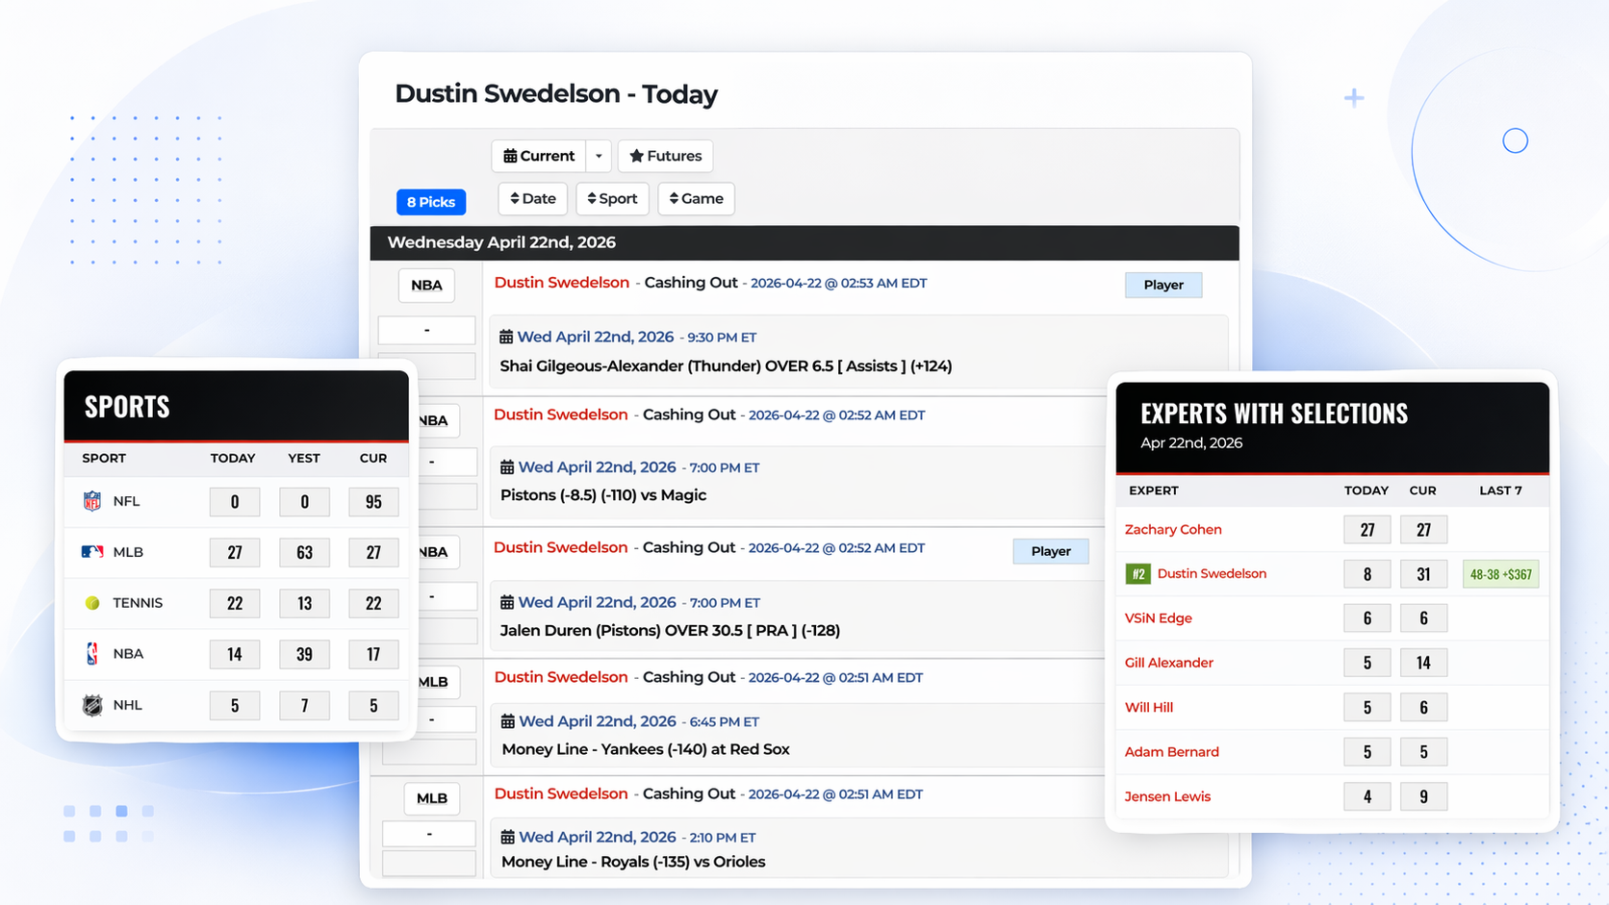Viewport: 1609px width, 905px height.
Task: Click the Player tag on Shai Gilgeous-Alexander pick
Action: (x=1162, y=285)
